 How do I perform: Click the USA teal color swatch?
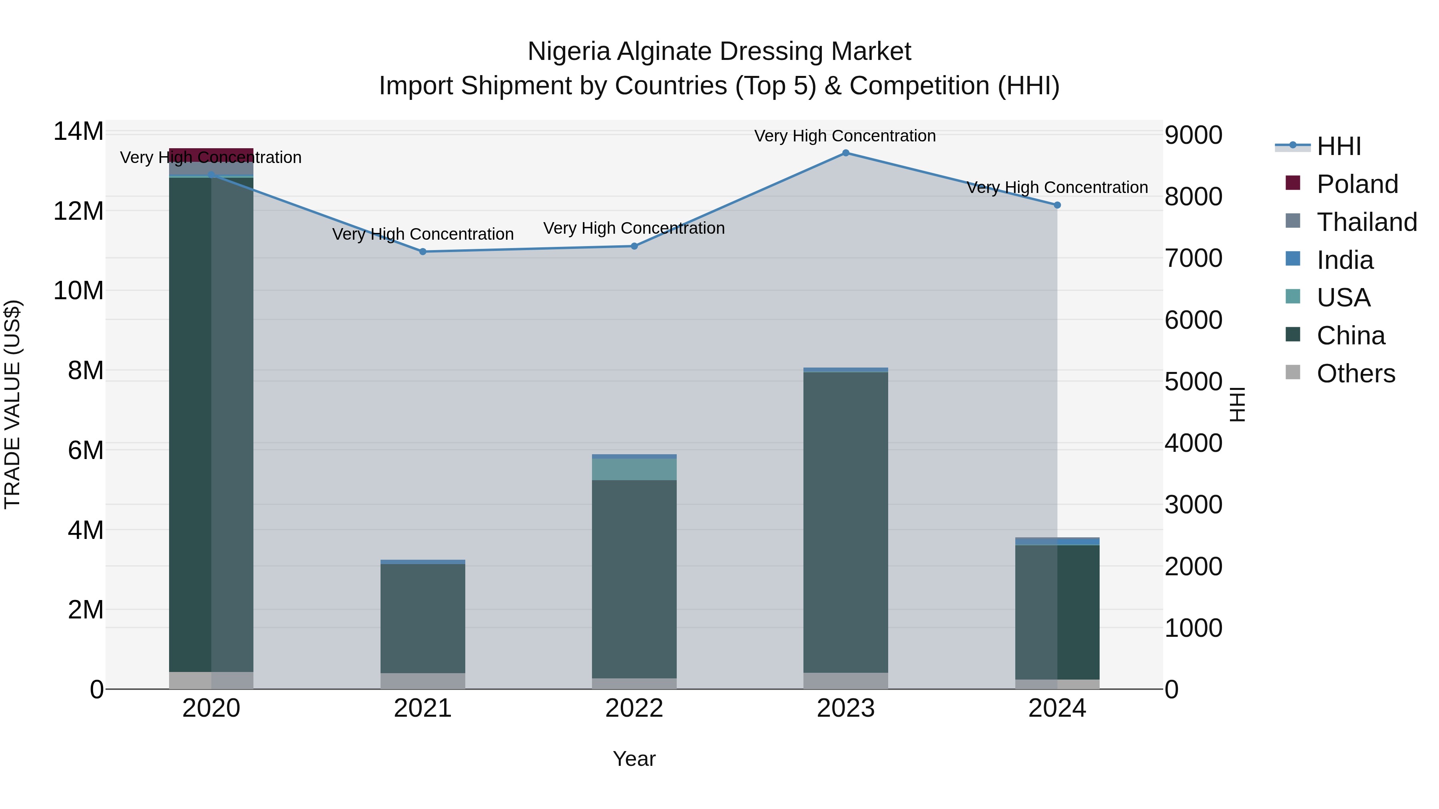click(x=1293, y=296)
